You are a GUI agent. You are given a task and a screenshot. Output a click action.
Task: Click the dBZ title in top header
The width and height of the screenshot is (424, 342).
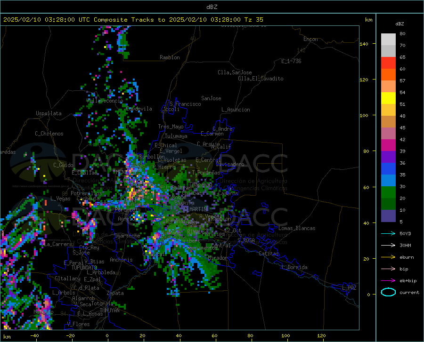[212, 7]
